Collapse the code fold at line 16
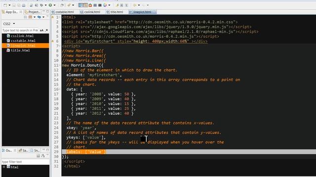 pos(60,89)
